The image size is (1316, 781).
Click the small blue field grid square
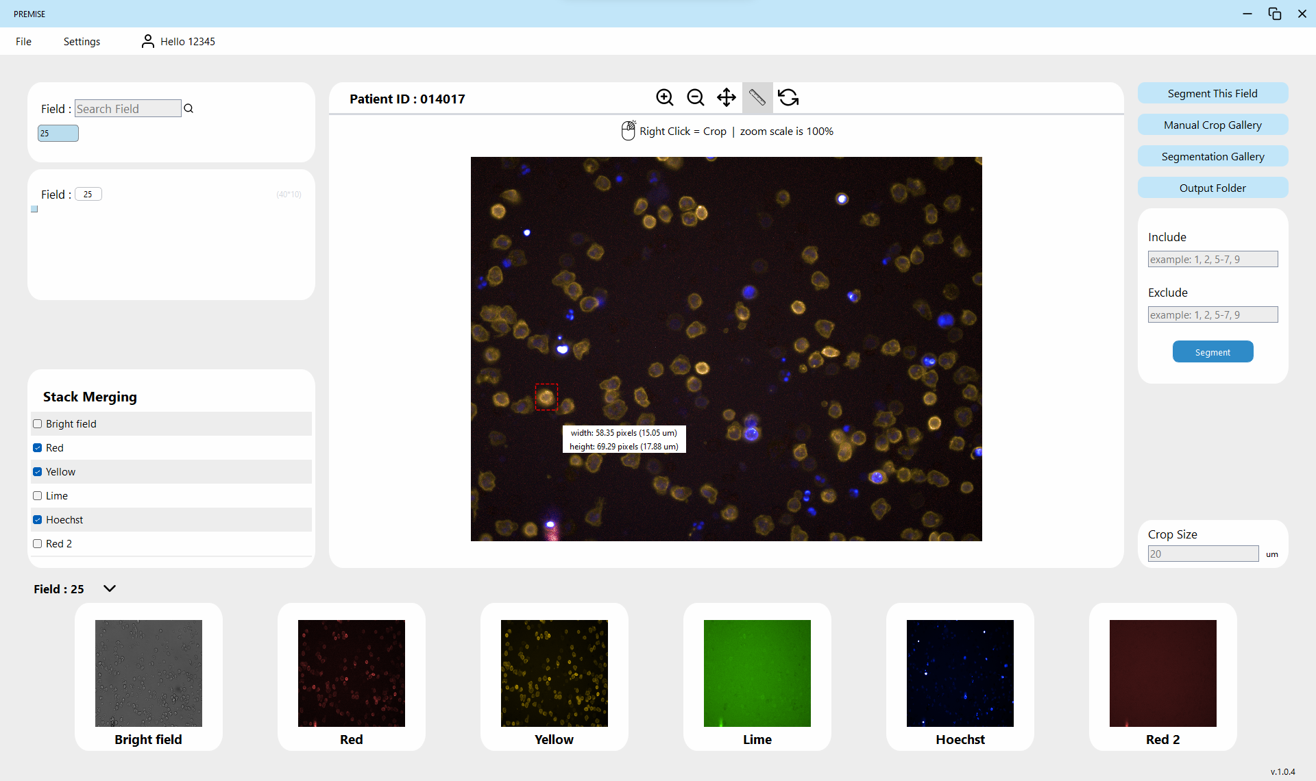(34, 209)
